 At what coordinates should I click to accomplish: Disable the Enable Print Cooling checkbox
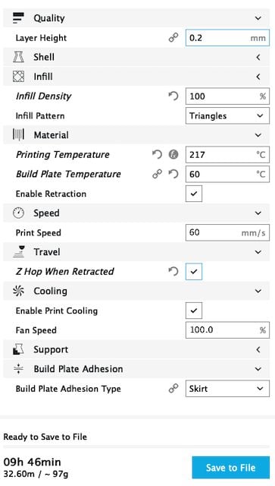click(x=194, y=311)
